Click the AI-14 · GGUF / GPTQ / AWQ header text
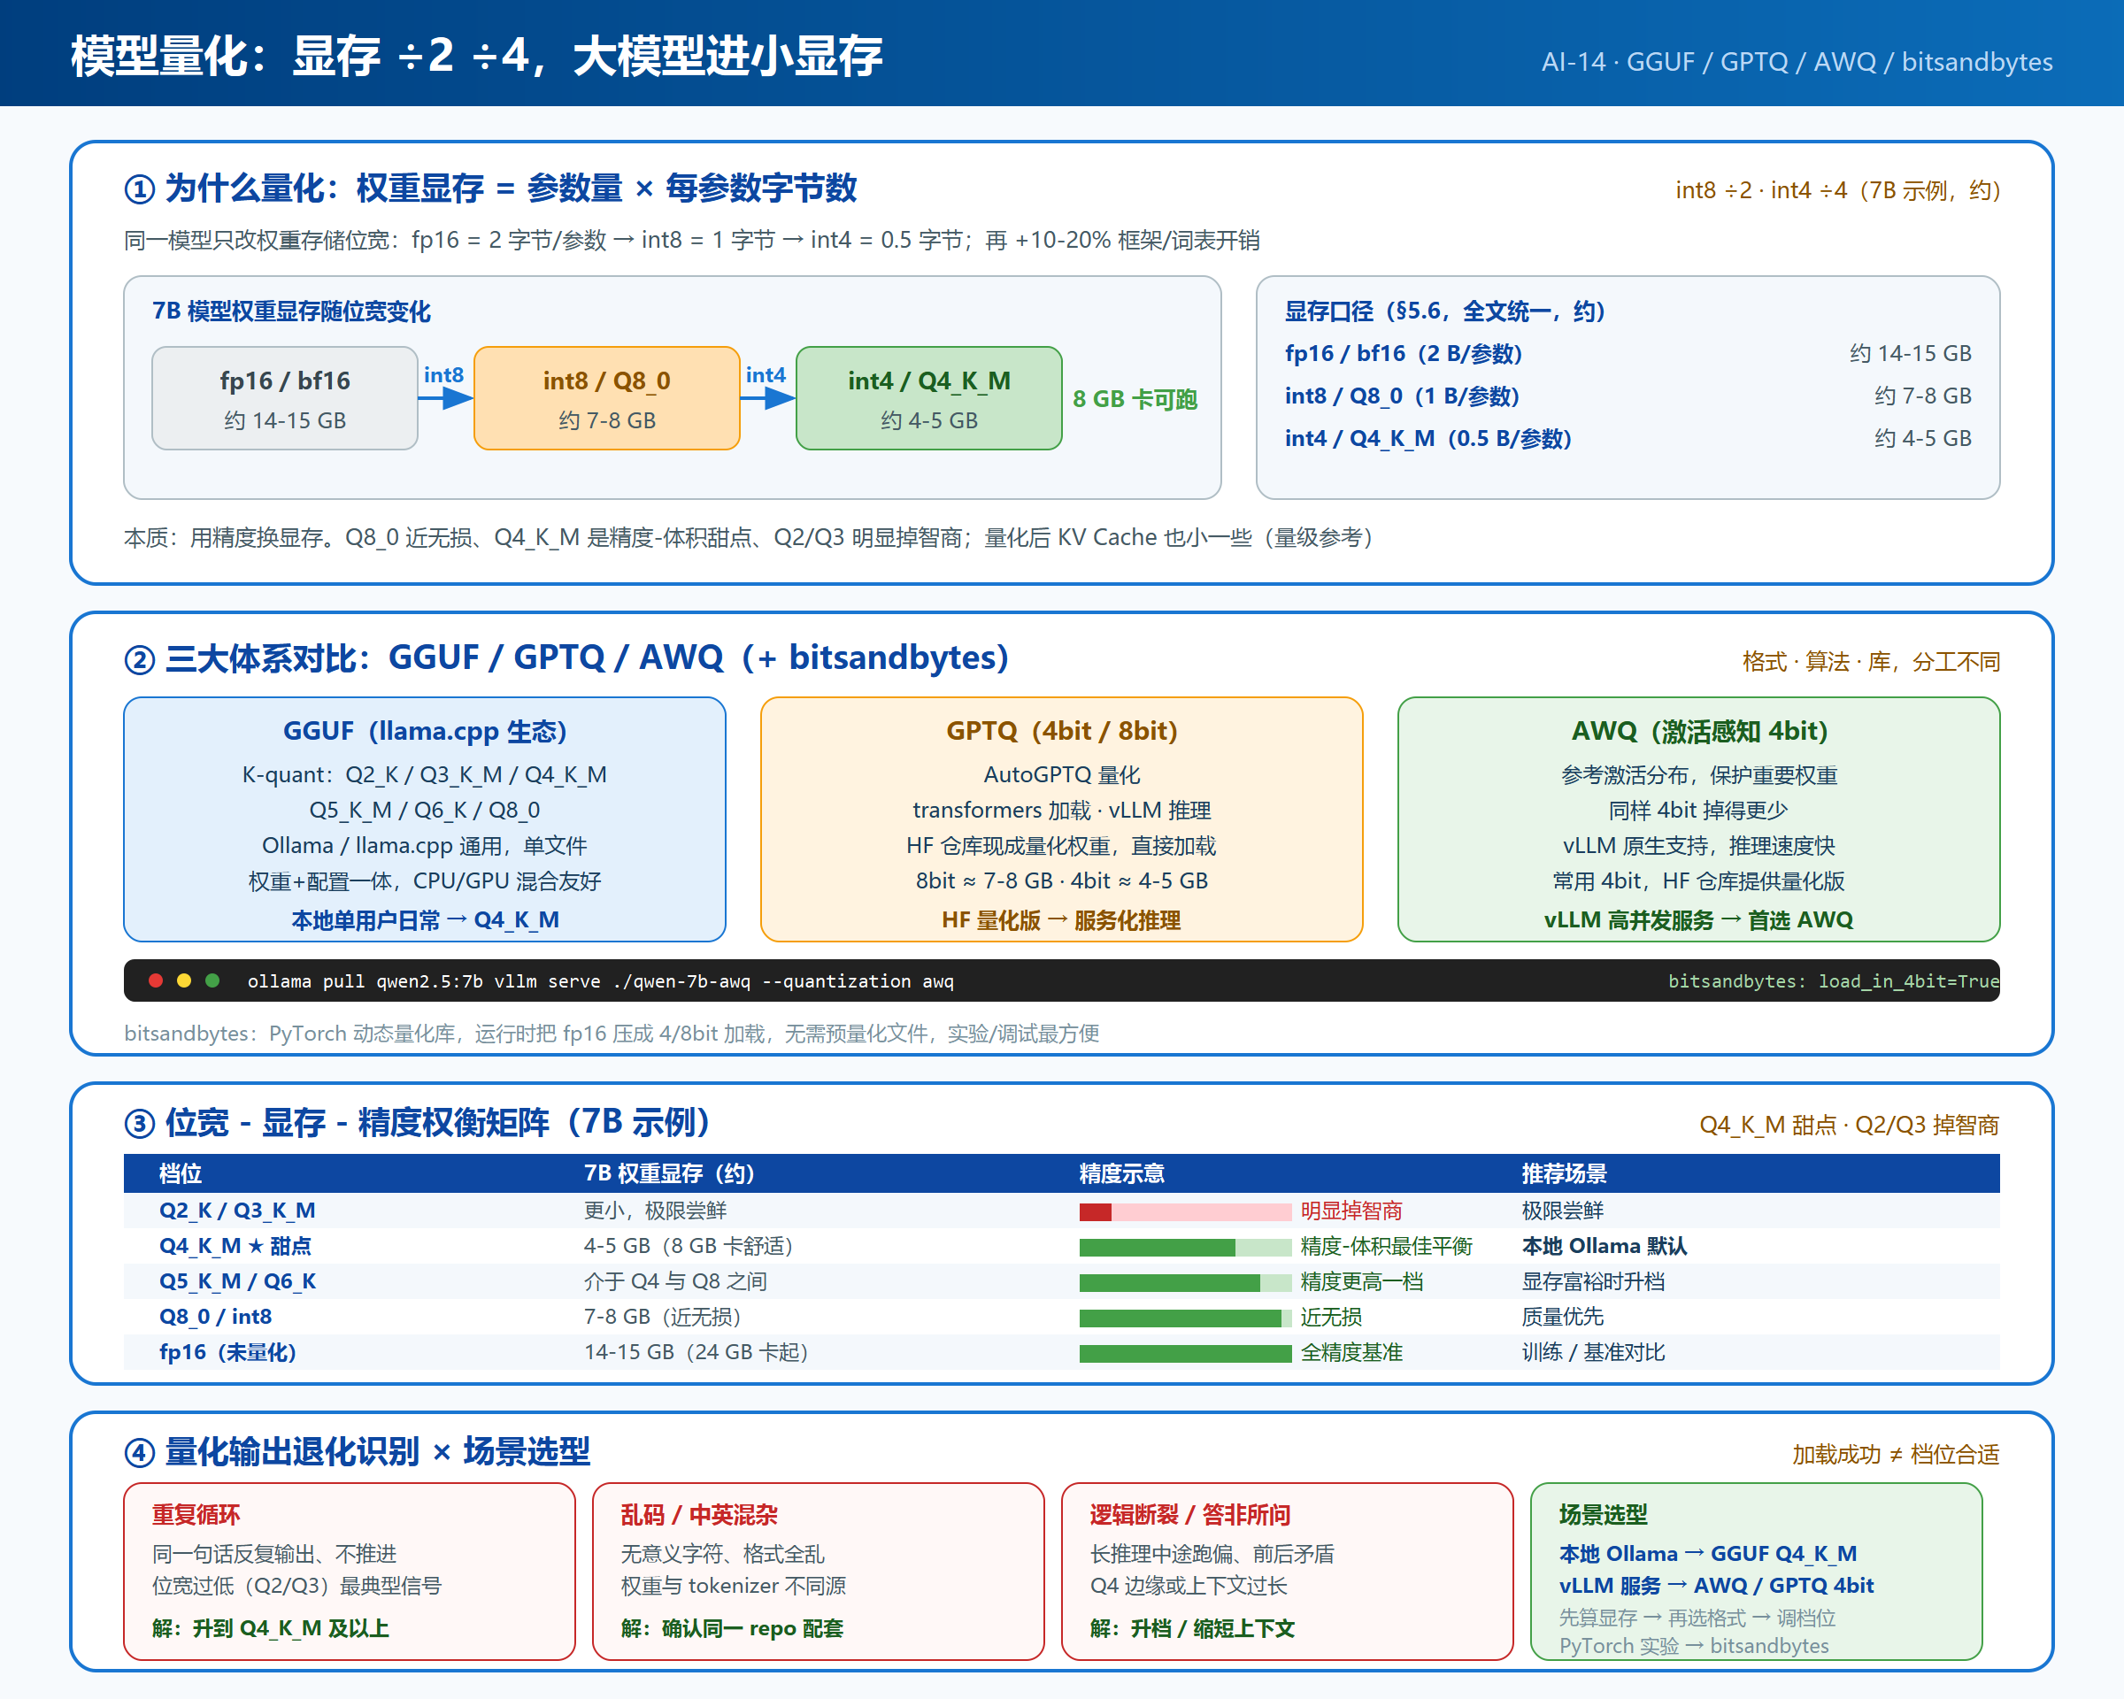Screen dimensions: 2124x1699 pos(1797,61)
